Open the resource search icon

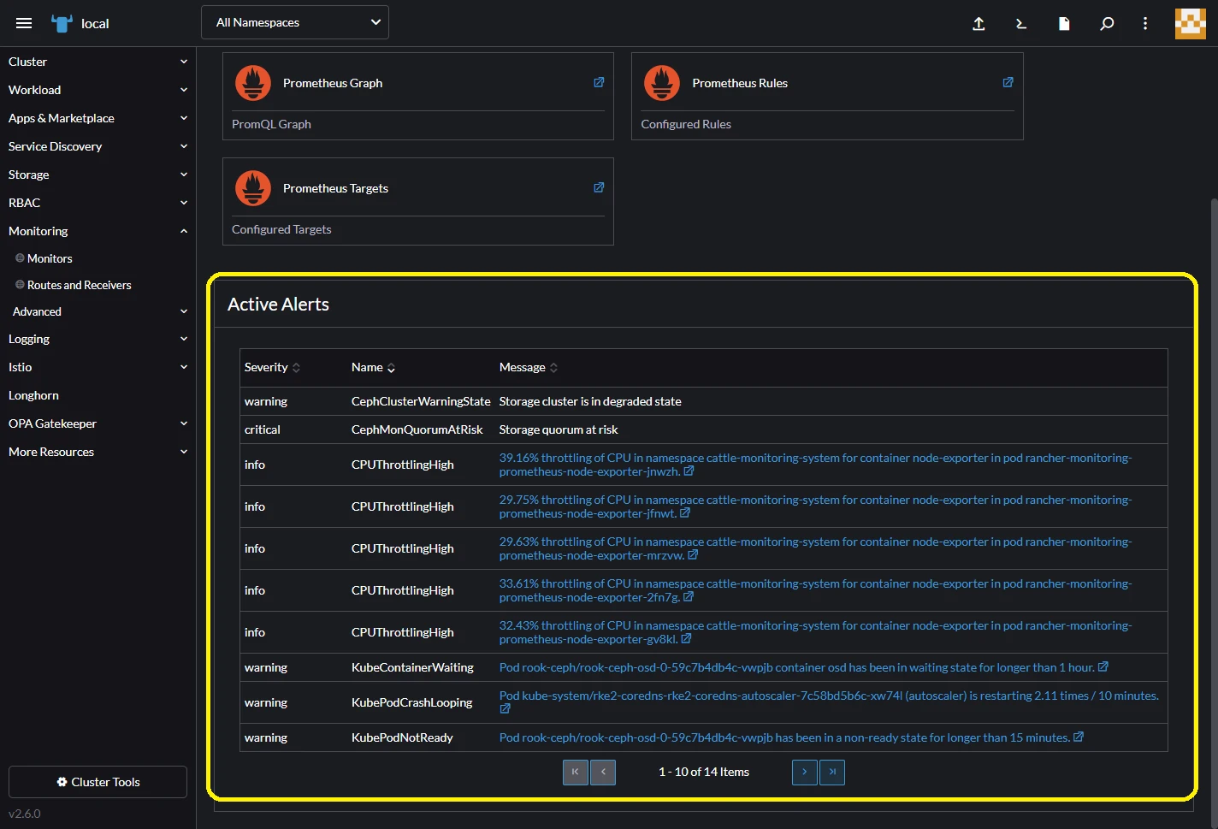[x=1107, y=23]
